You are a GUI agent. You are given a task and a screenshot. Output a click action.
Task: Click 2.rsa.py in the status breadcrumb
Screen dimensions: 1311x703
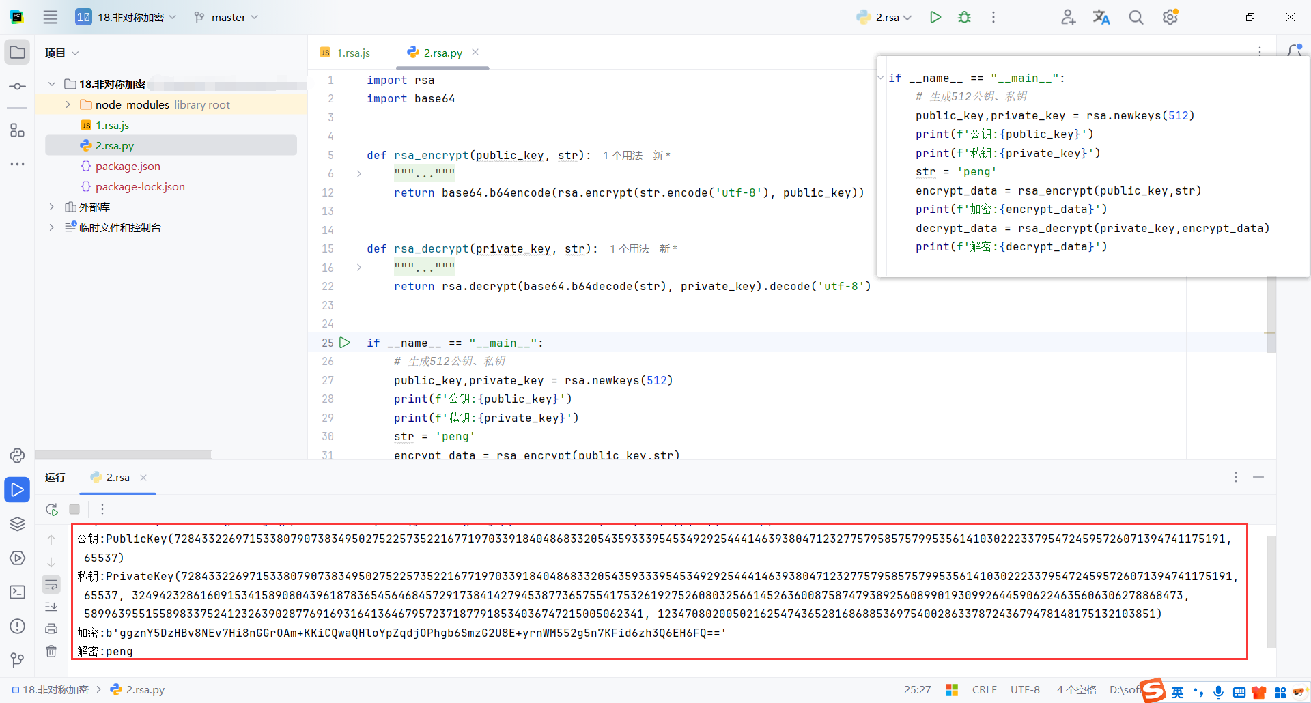point(138,690)
